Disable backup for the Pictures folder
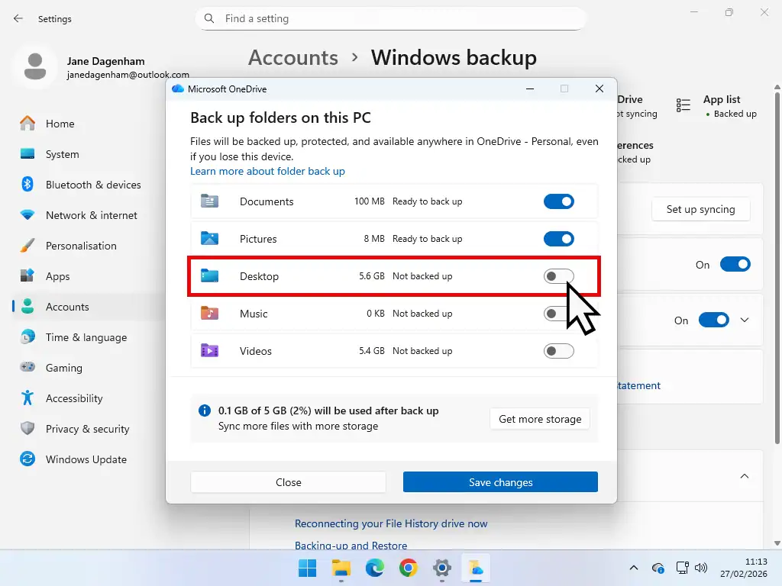Screen dimensions: 782x586 (558, 239)
